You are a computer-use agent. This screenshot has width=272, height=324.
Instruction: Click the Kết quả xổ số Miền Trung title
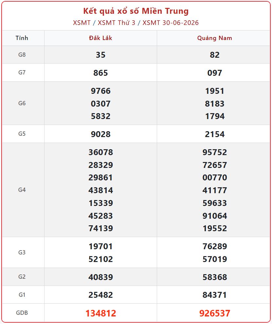pos(136,11)
